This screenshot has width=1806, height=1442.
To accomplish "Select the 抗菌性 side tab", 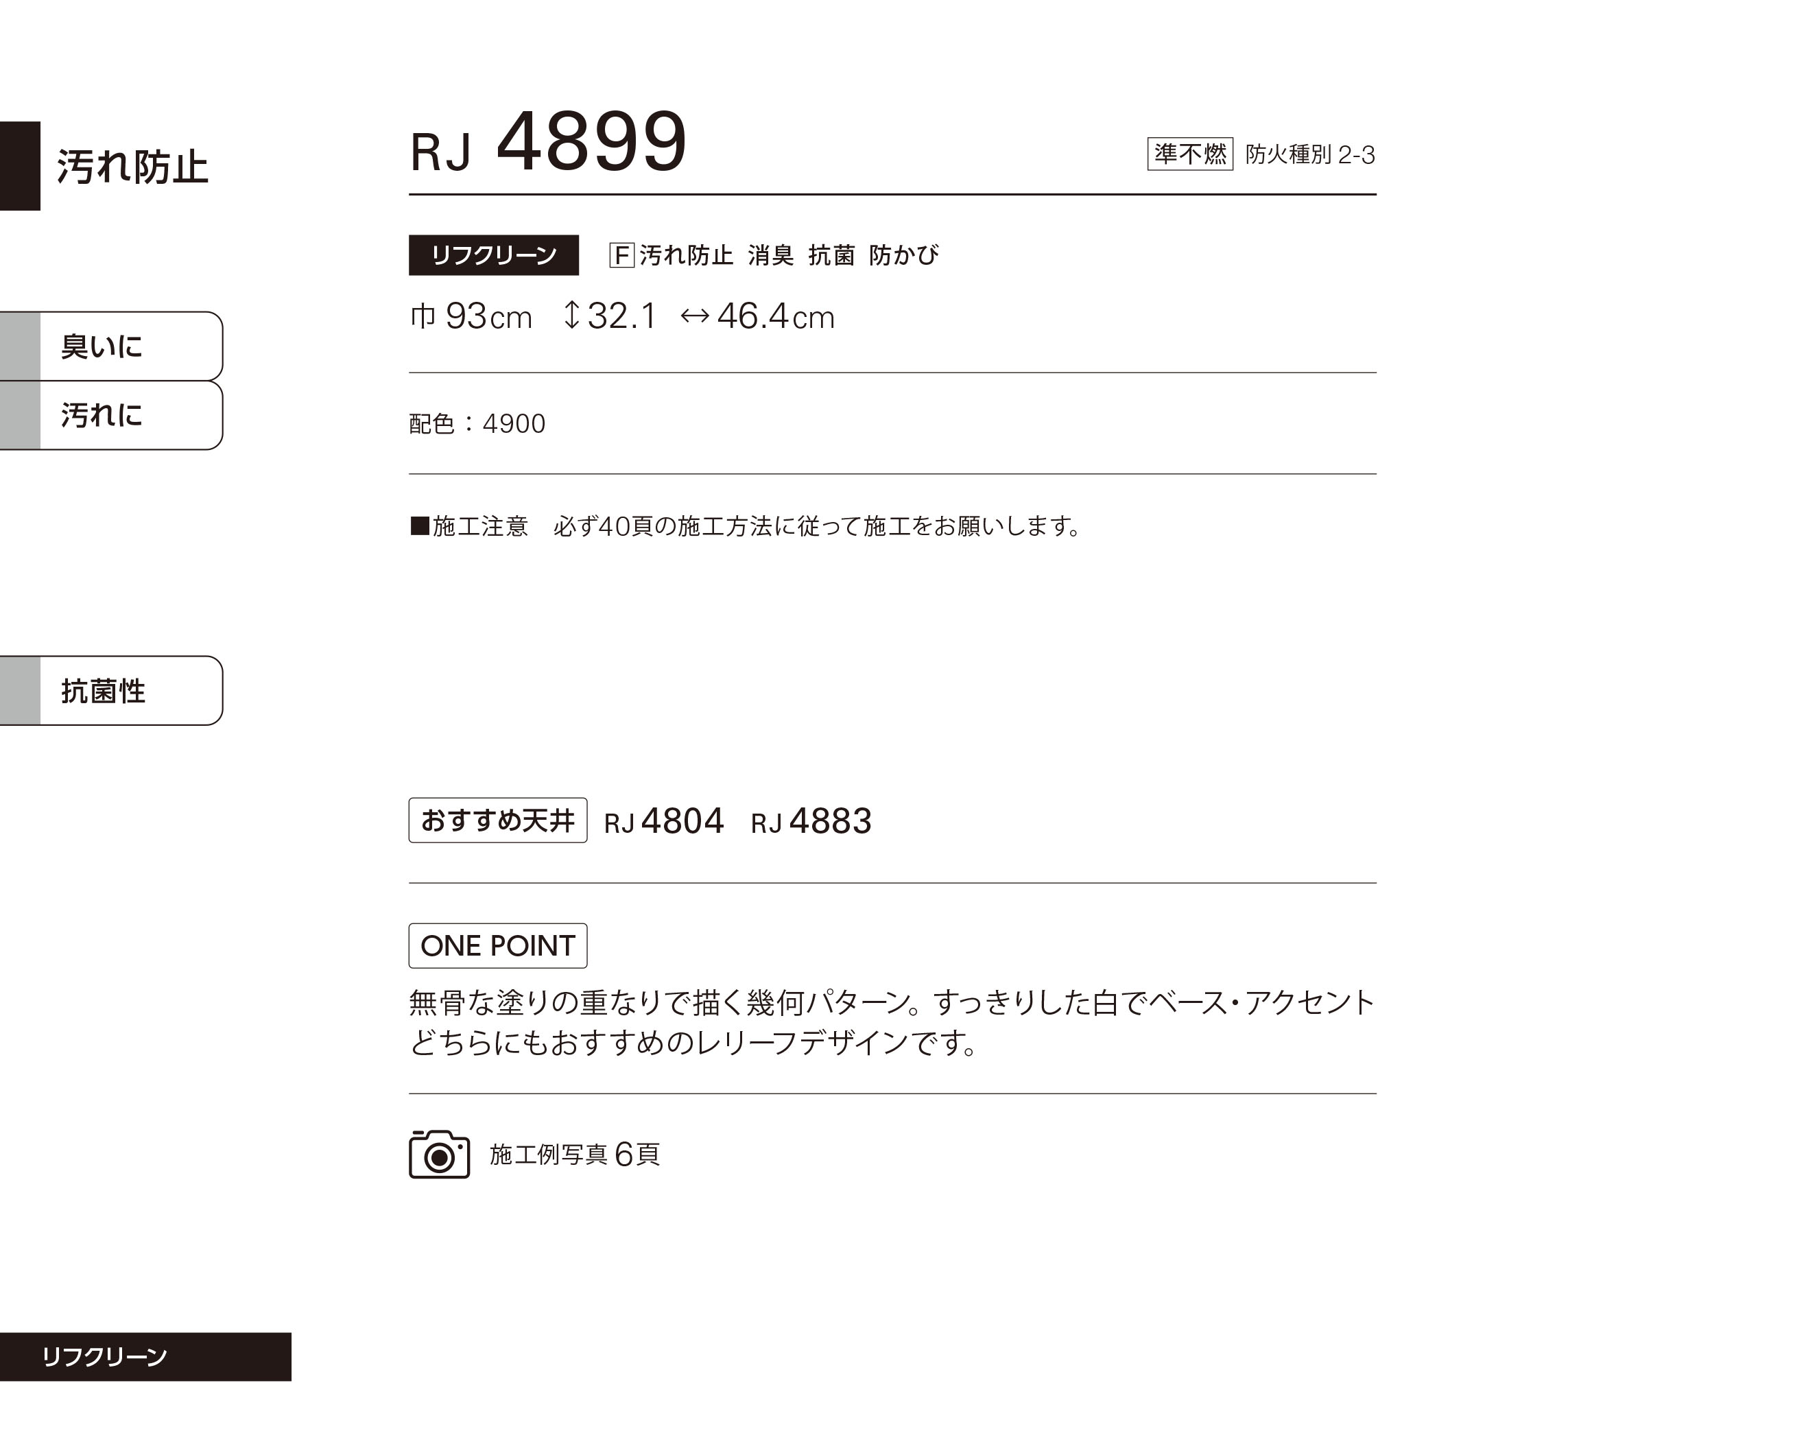I will [x=111, y=690].
